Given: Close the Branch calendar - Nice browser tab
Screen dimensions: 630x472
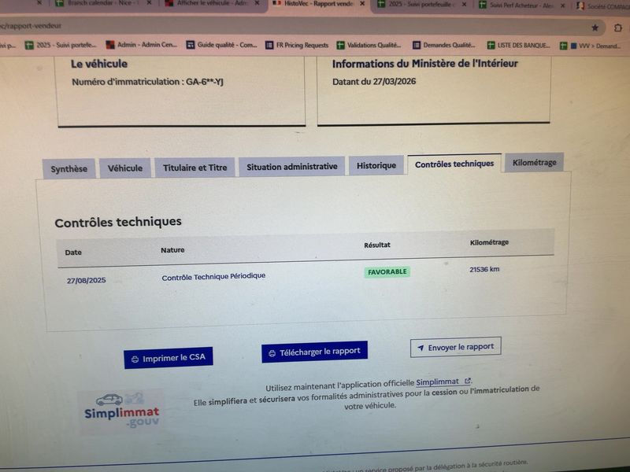Looking at the screenshot, I should pos(149,3).
